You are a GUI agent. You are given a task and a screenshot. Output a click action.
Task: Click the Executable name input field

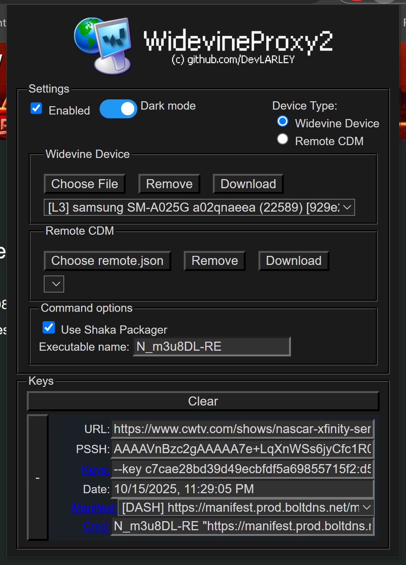point(212,347)
